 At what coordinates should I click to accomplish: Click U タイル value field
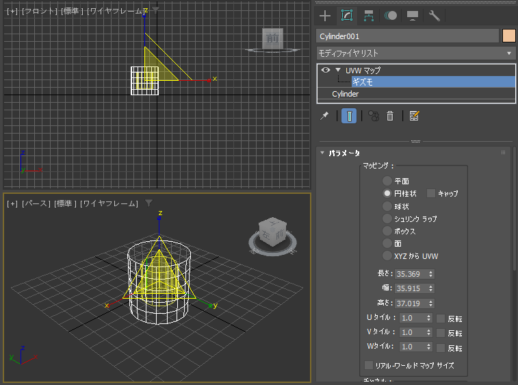(413, 318)
